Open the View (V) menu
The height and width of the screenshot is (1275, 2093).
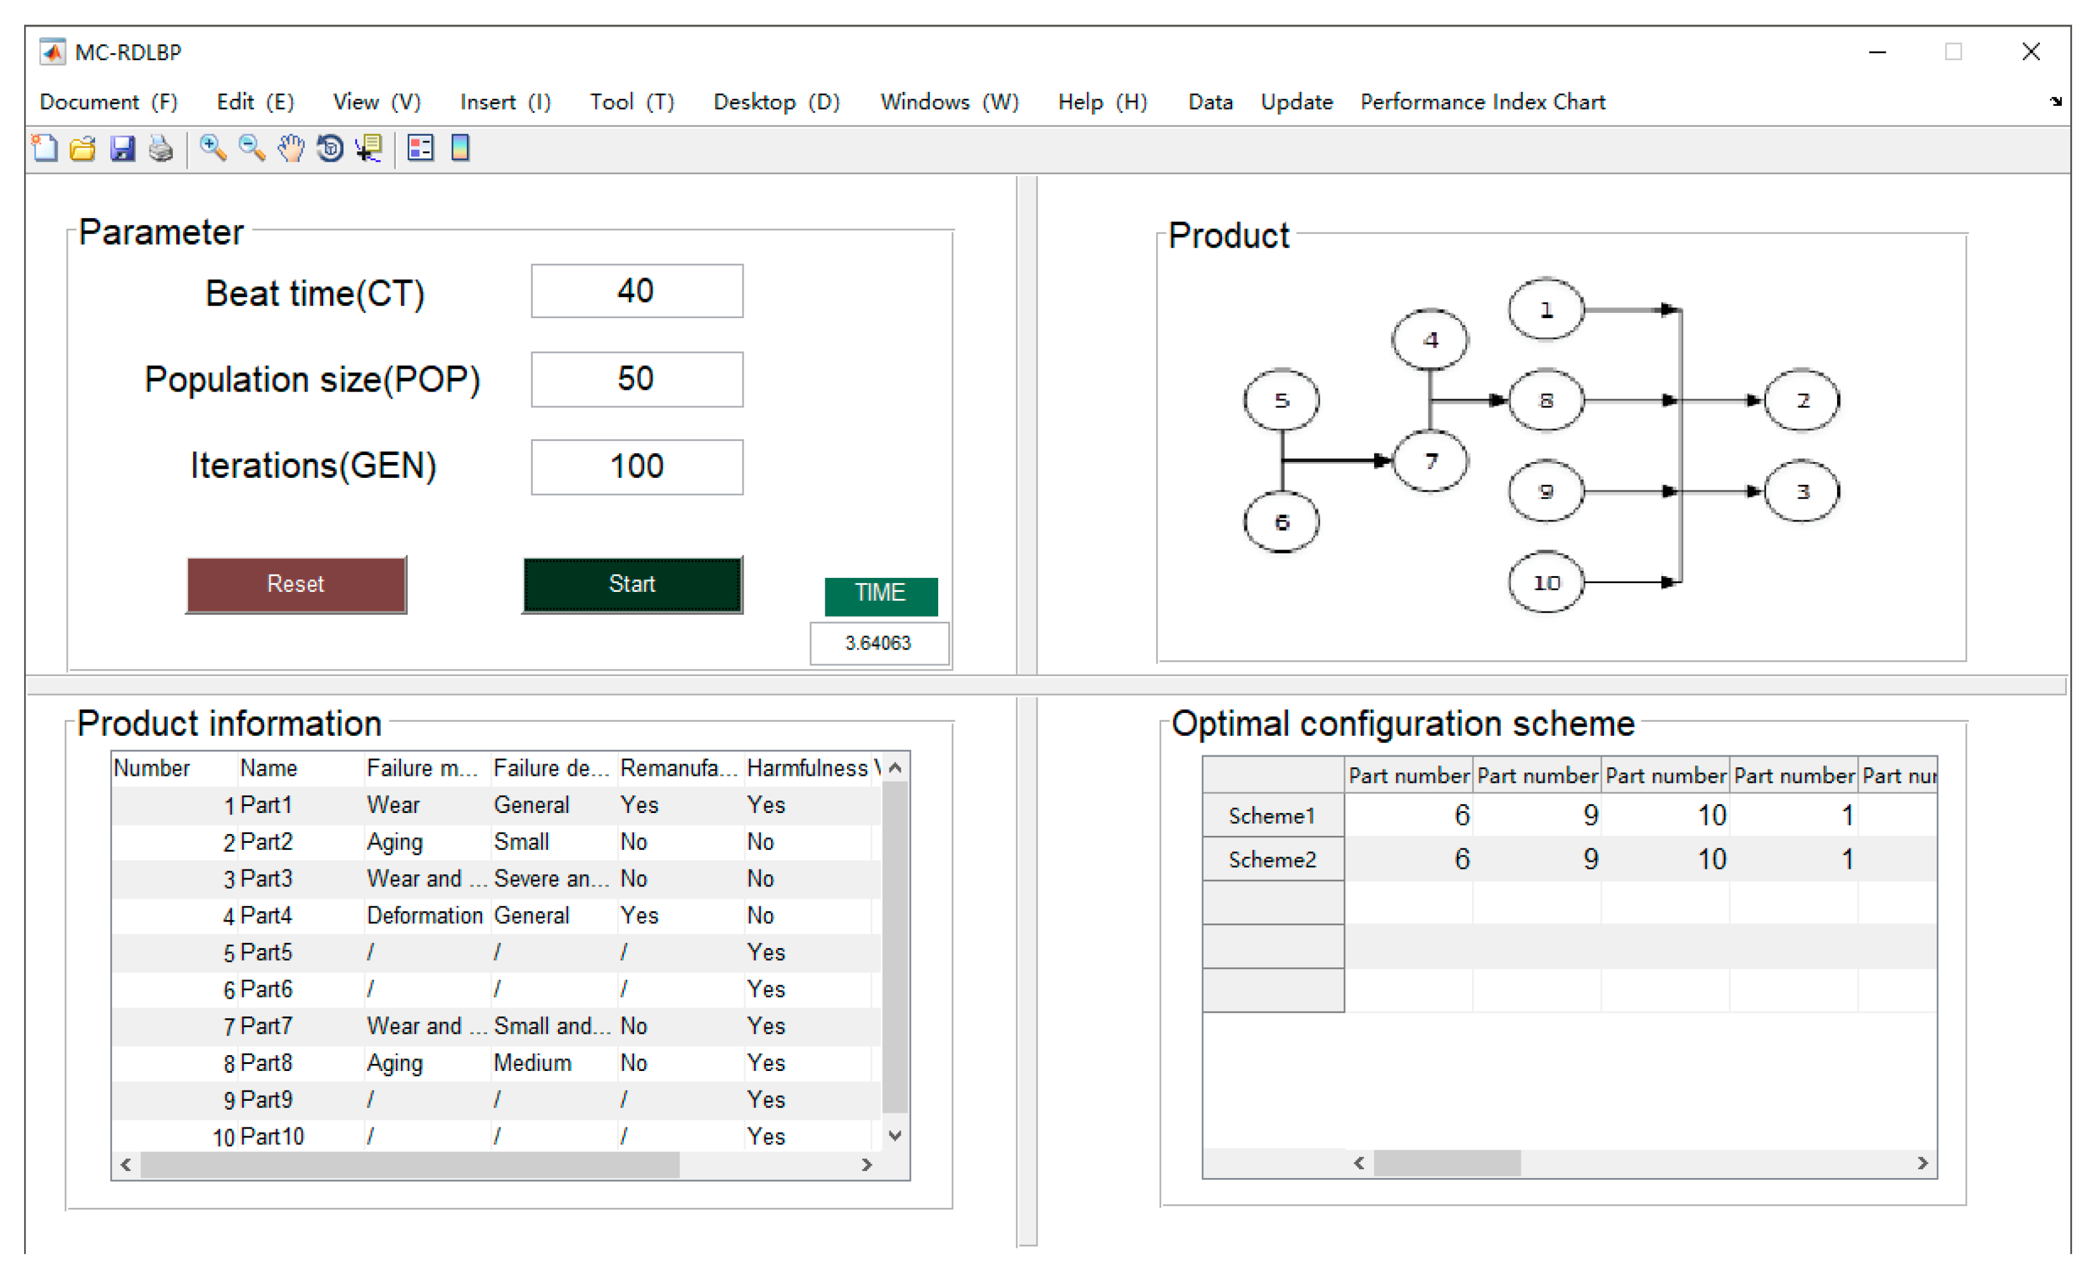(377, 102)
